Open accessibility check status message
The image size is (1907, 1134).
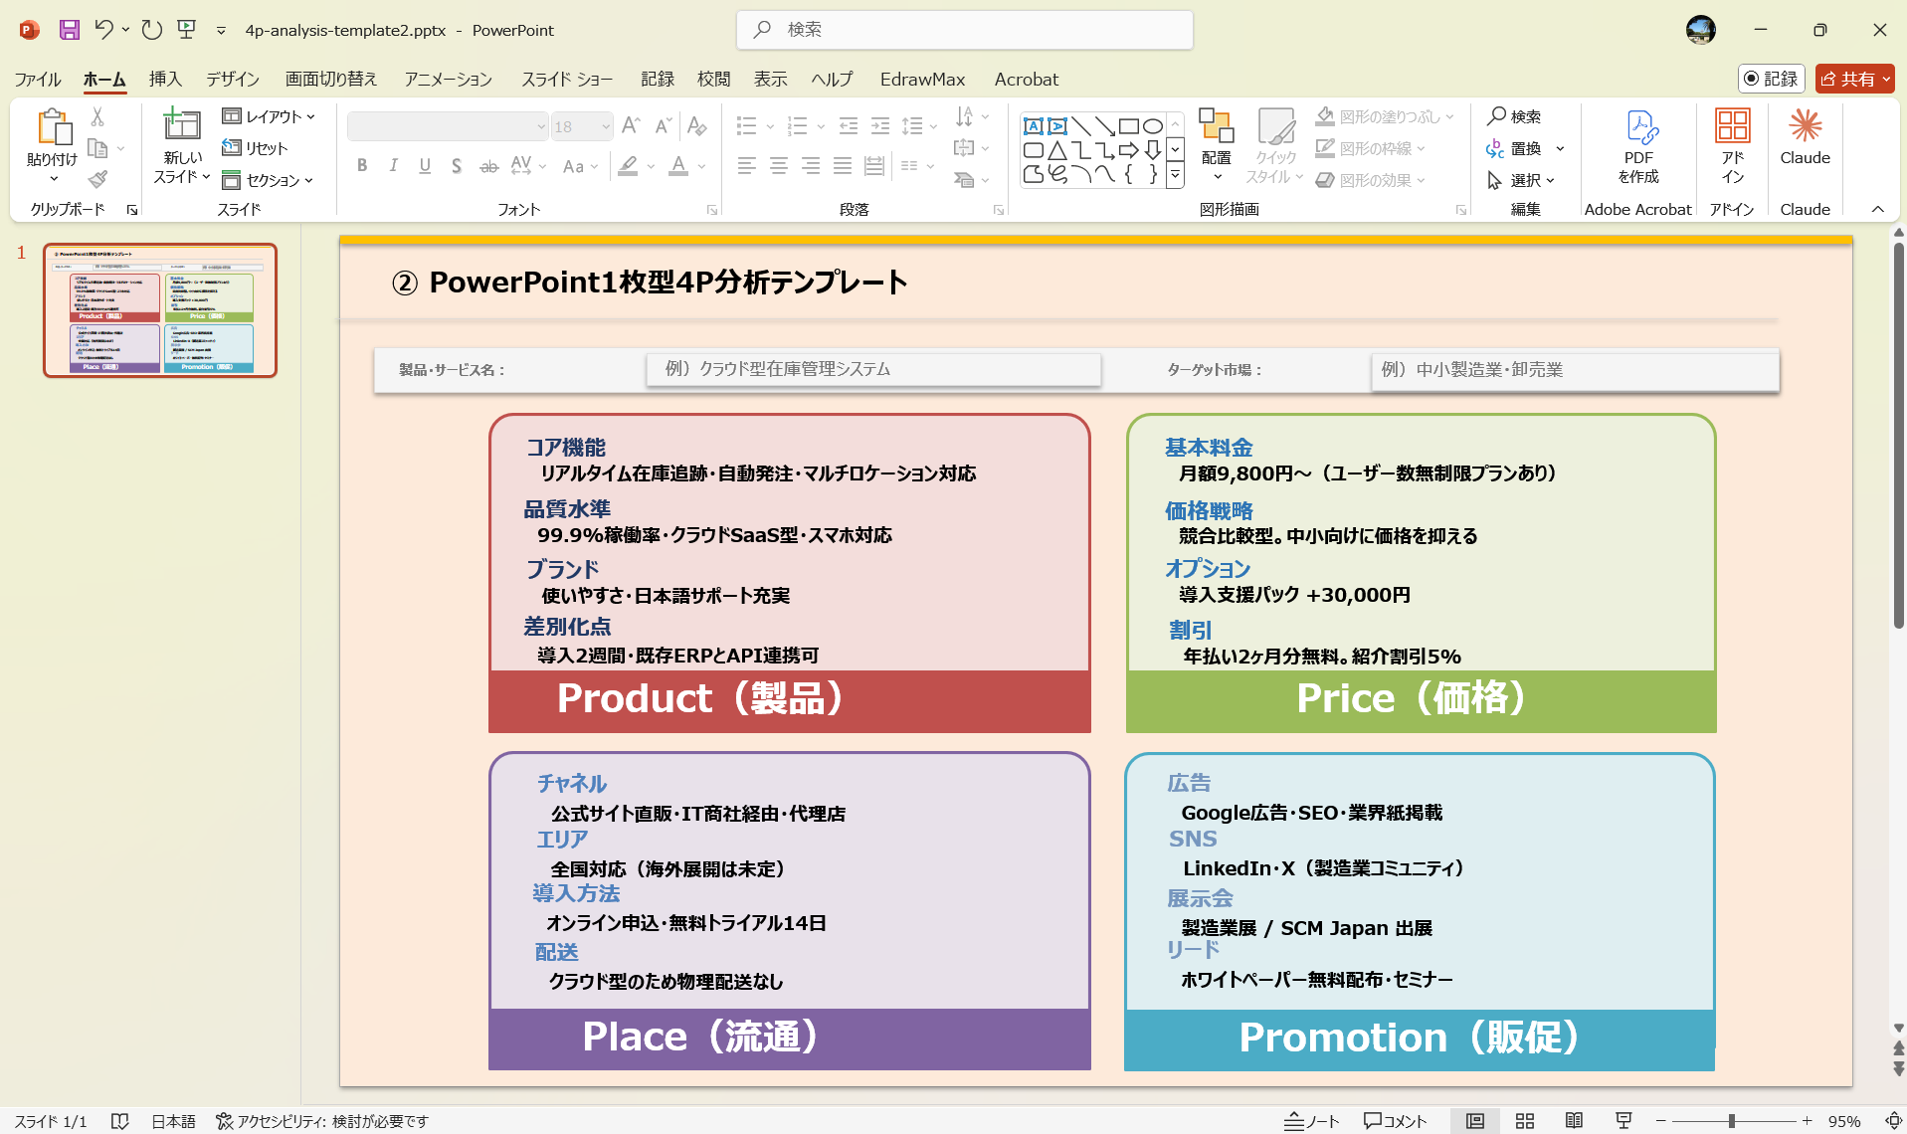(322, 1121)
